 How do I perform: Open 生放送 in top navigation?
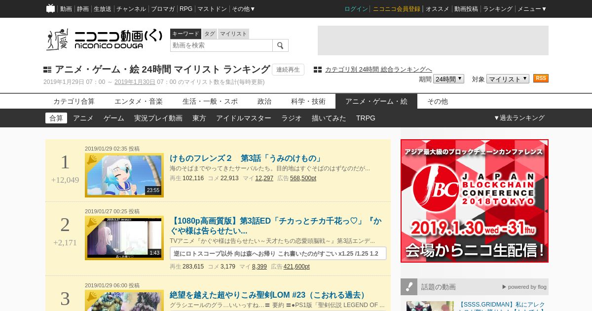[x=103, y=9]
